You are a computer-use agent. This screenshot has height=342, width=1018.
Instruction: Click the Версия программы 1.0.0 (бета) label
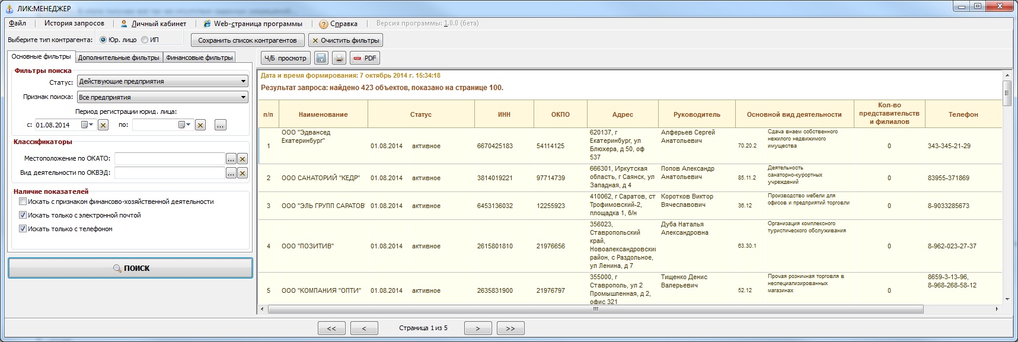click(x=427, y=24)
